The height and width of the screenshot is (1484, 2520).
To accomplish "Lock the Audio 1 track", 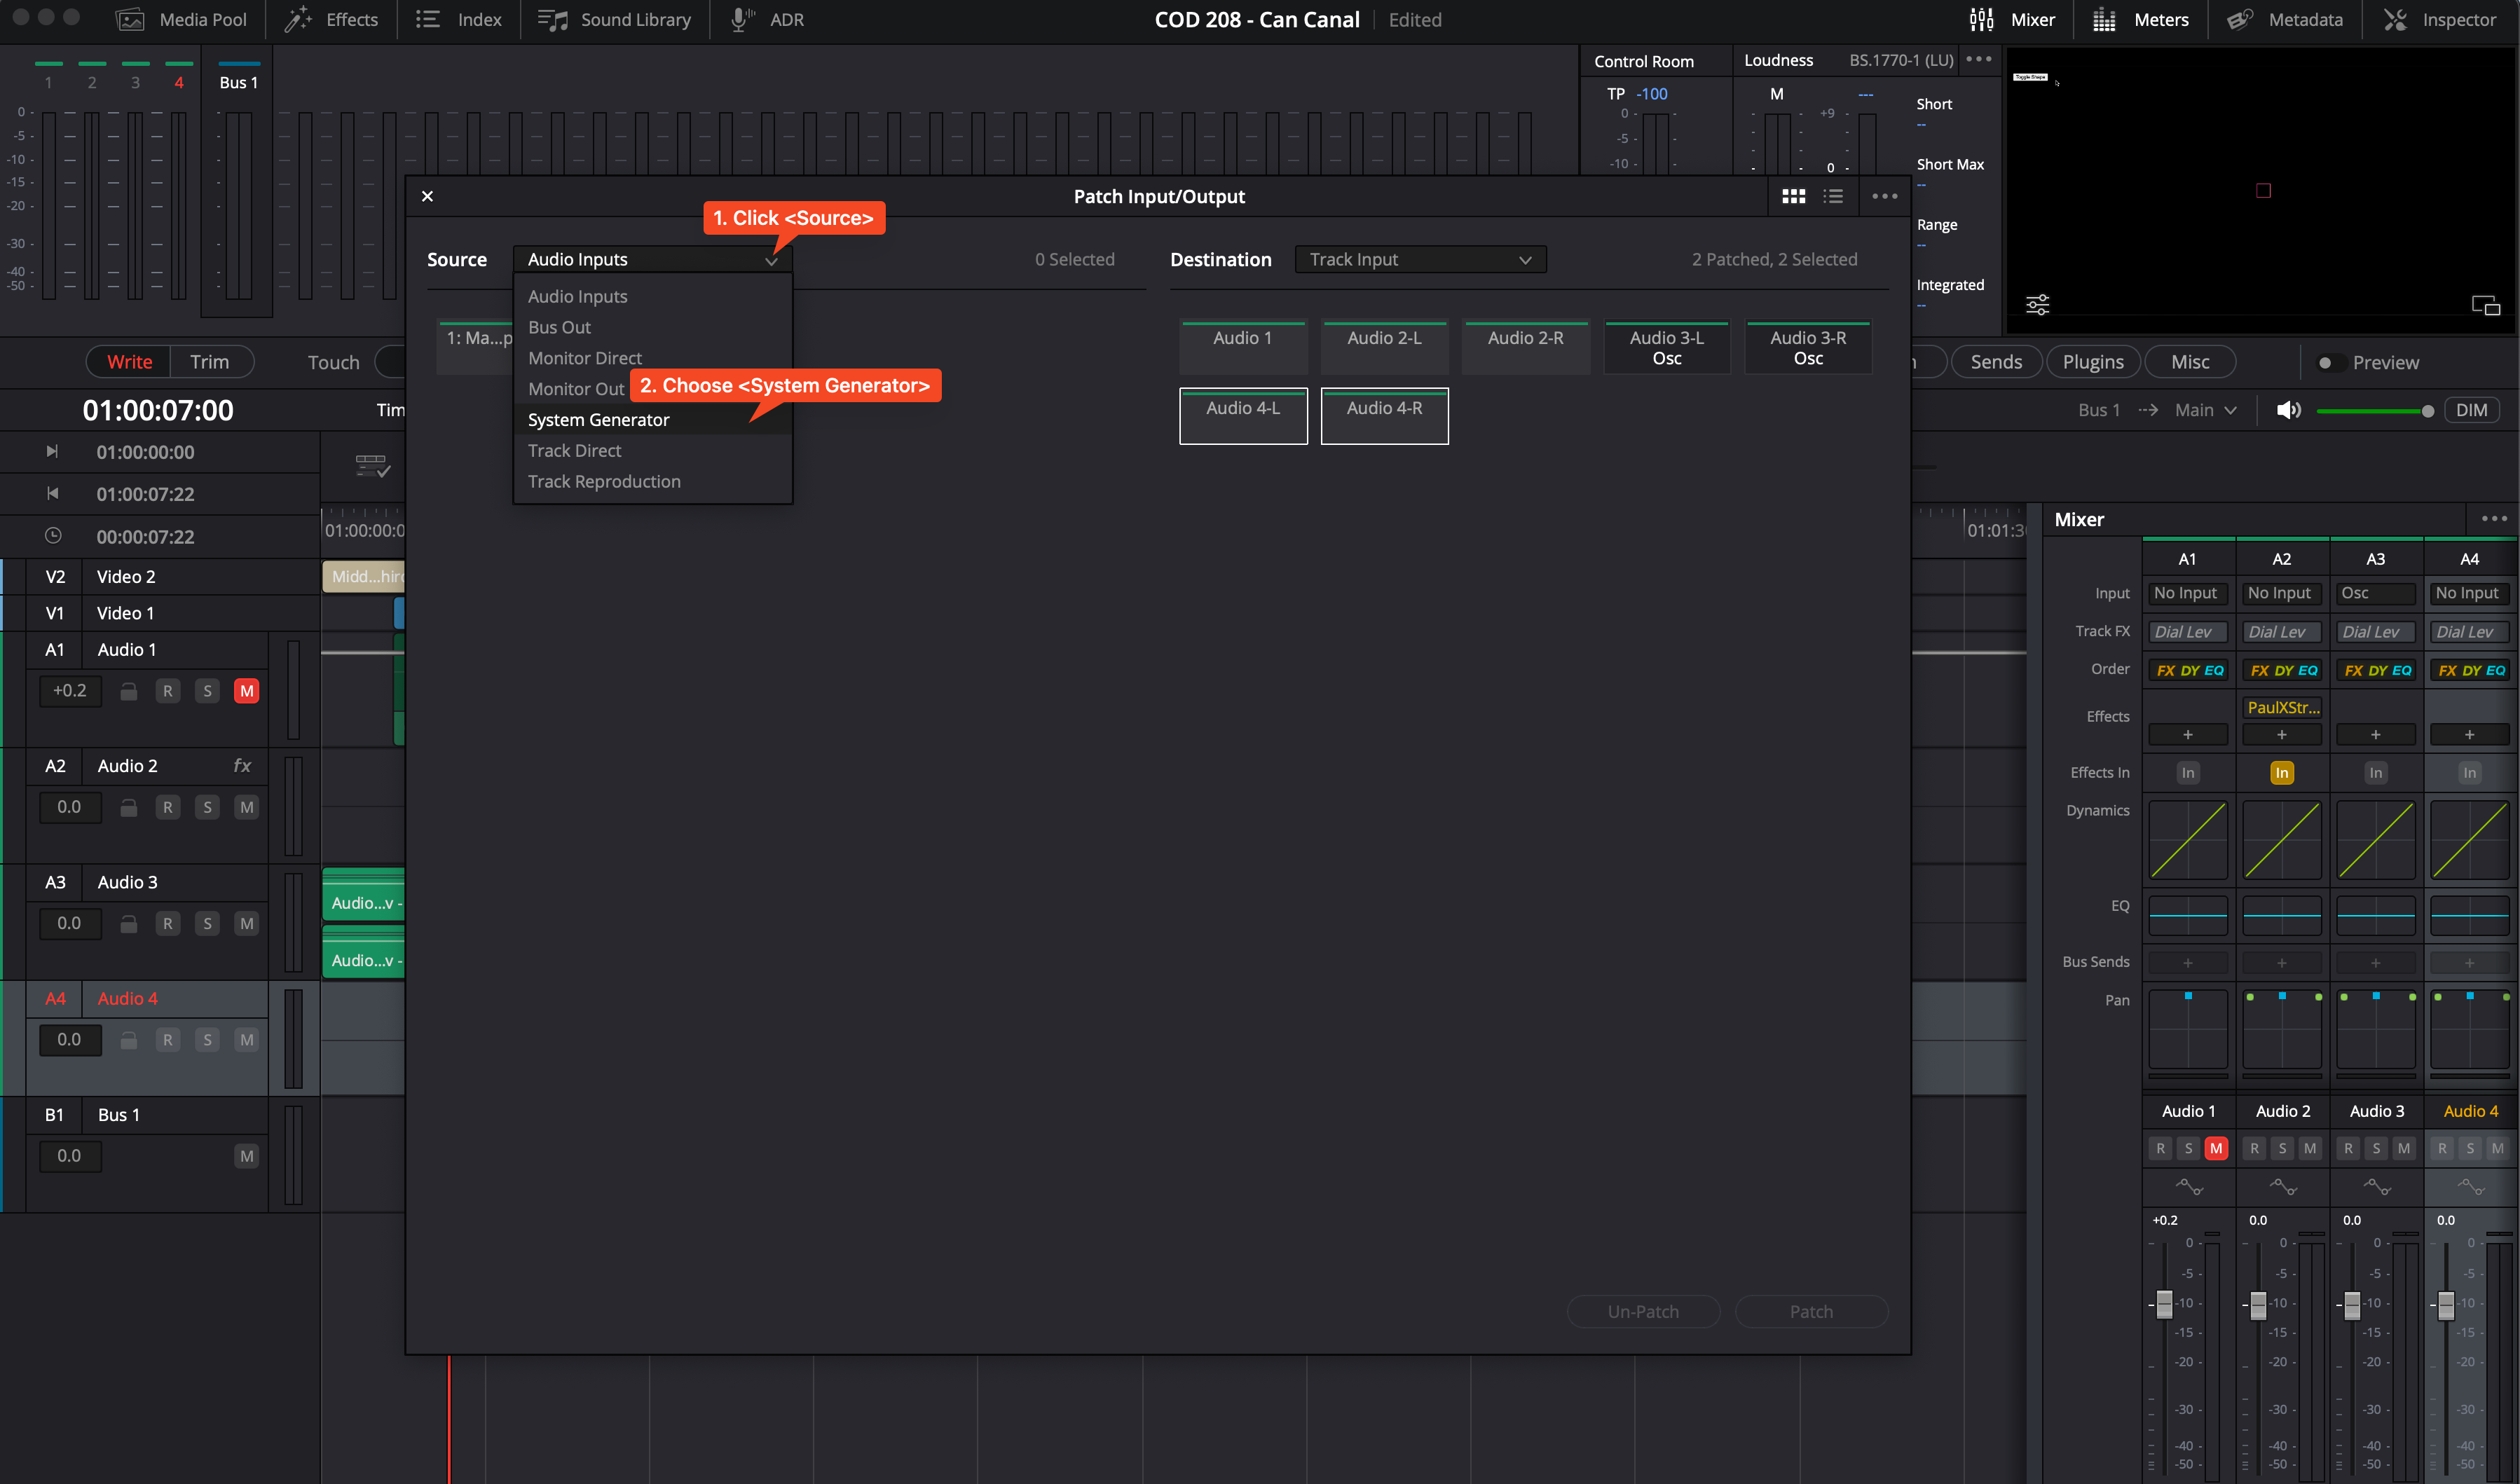I will pyautogui.click(x=128, y=691).
